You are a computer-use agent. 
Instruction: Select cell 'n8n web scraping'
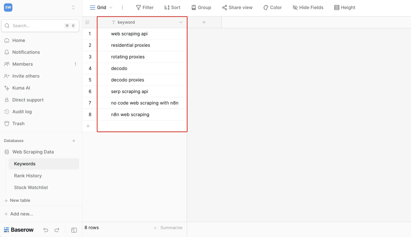(x=142, y=114)
